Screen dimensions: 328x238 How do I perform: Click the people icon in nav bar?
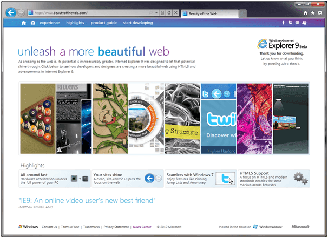(304, 23)
